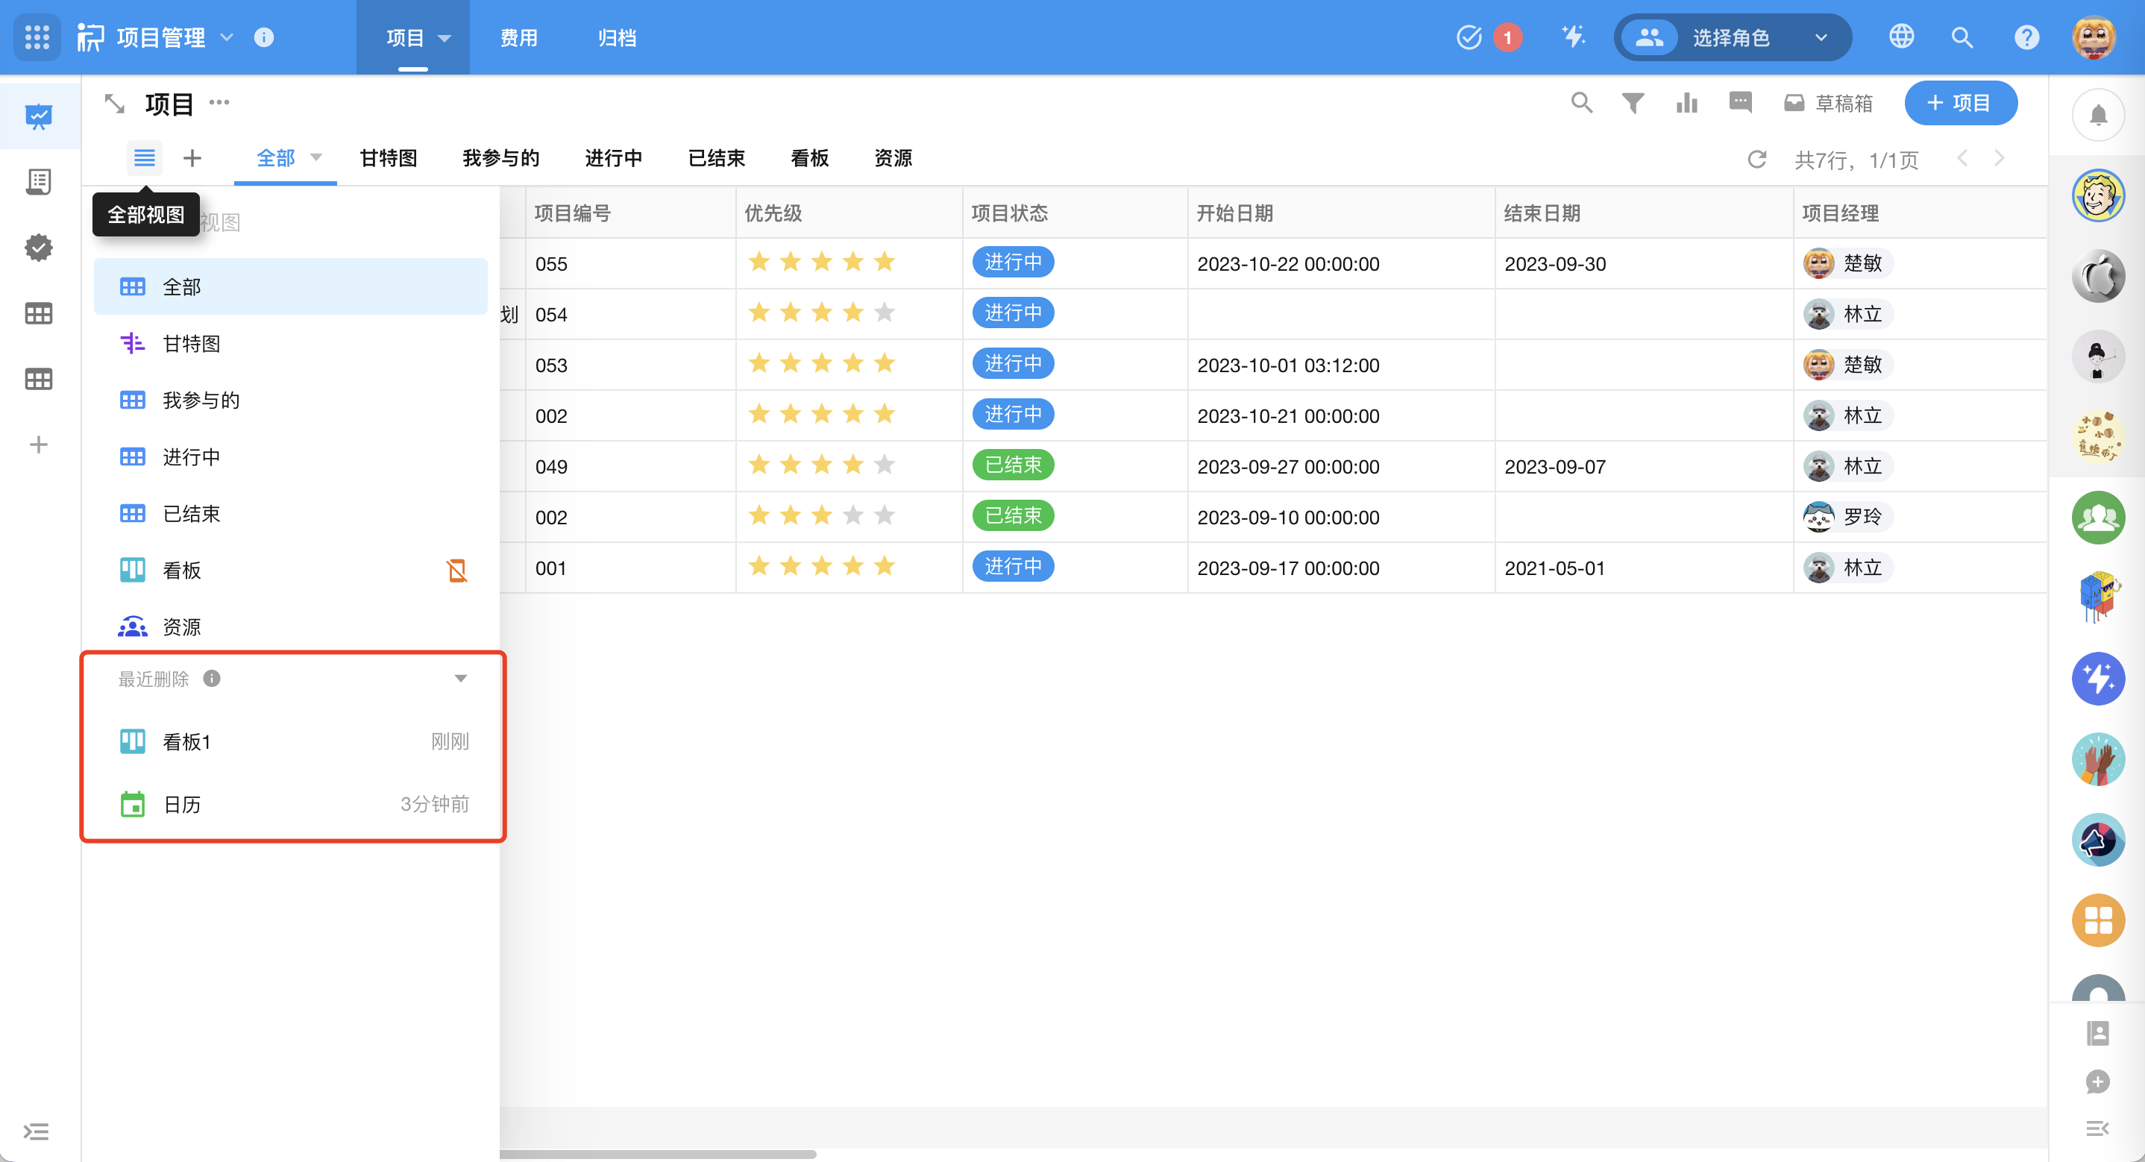Open the app launcher grid icon

coord(37,37)
